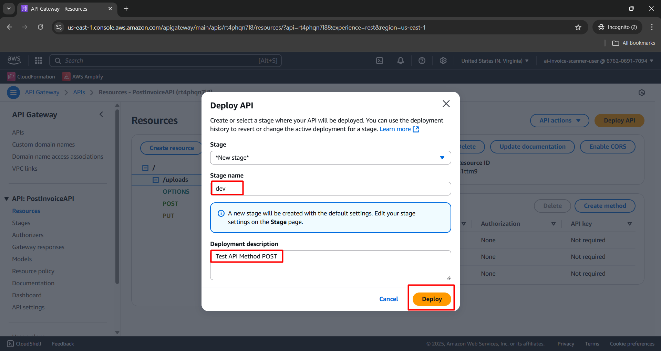Close the Deploy API dialog
The height and width of the screenshot is (351, 661).
[x=446, y=104]
